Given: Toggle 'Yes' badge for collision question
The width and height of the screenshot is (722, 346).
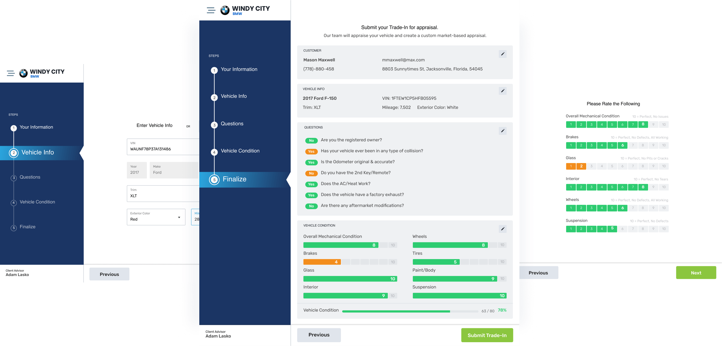Looking at the screenshot, I should coord(311,151).
